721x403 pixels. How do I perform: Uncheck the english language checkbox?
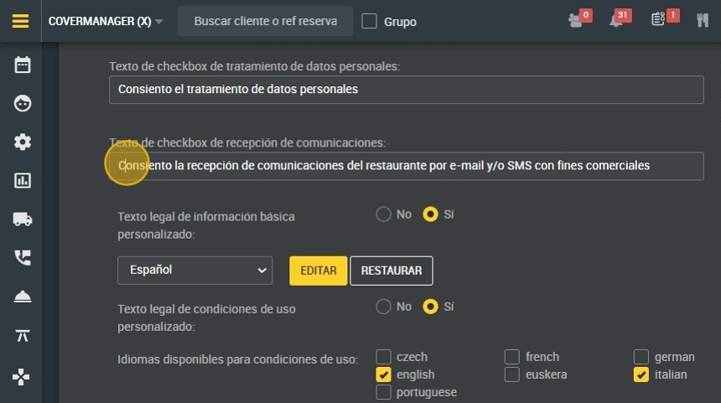(384, 375)
